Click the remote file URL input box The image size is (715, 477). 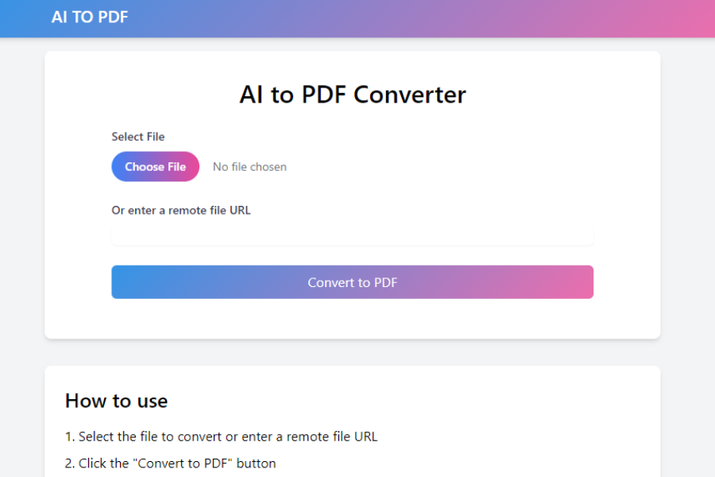click(352, 235)
